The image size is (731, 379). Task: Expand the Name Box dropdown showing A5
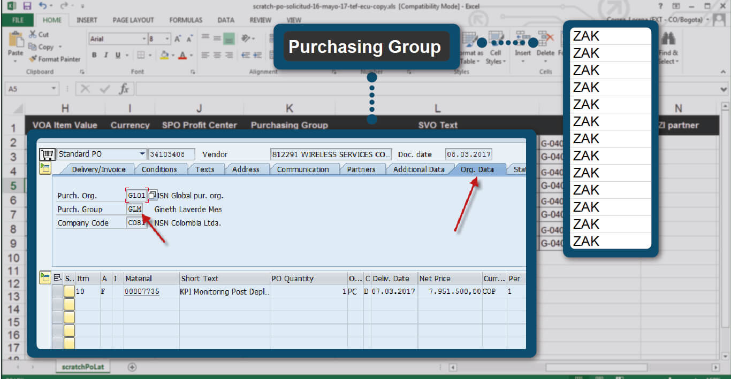click(x=54, y=89)
